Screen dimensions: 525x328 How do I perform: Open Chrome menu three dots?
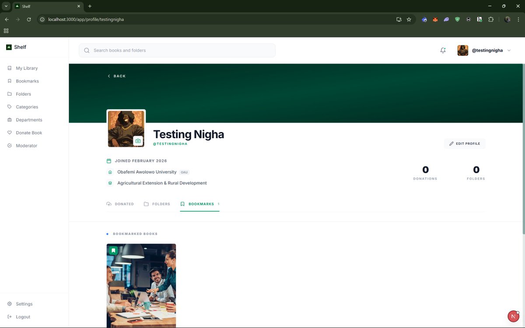pyautogui.click(x=518, y=19)
